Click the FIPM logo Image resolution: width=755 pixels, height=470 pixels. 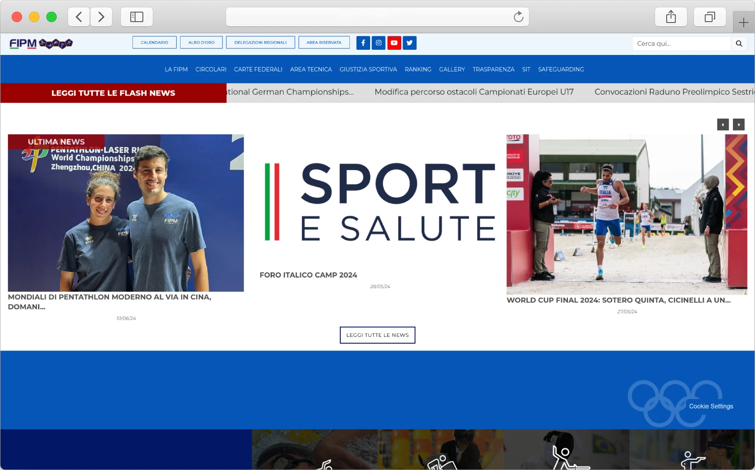41,43
